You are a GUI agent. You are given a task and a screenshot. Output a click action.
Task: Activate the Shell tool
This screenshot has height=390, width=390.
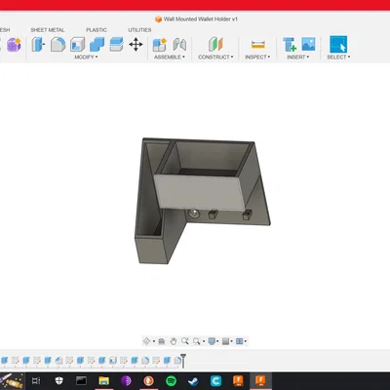(78, 44)
